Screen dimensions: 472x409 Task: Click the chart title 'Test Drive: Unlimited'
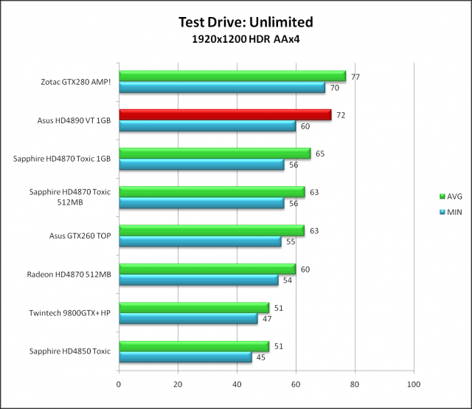click(246, 22)
